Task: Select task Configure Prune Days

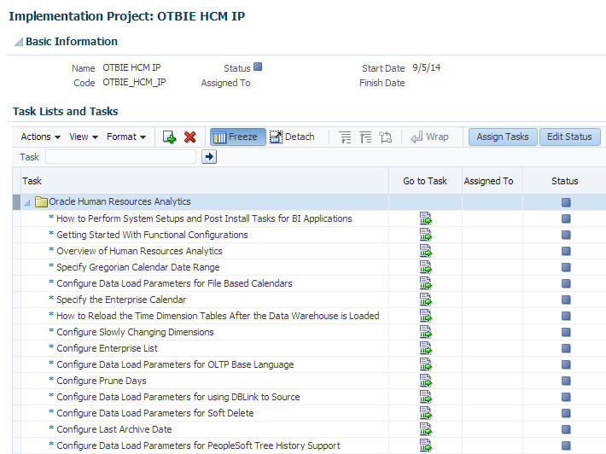Action: pyautogui.click(x=102, y=381)
